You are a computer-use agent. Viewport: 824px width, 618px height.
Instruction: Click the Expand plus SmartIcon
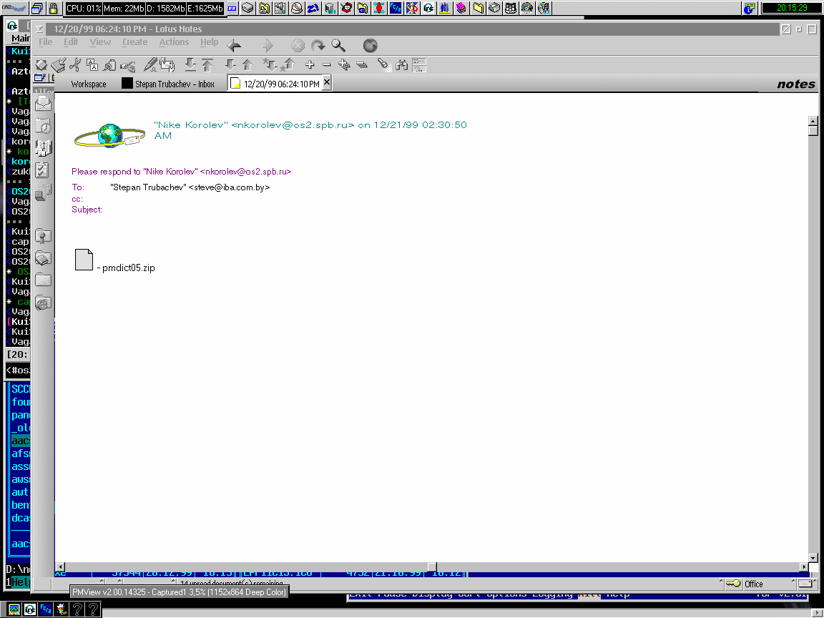pos(310,64)
